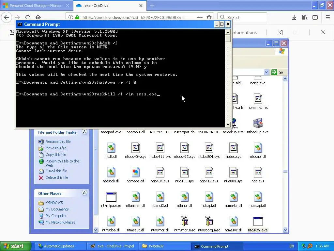Select the ntdsapi.dll file icon
334x251 pixels.
tap(258, 148)
